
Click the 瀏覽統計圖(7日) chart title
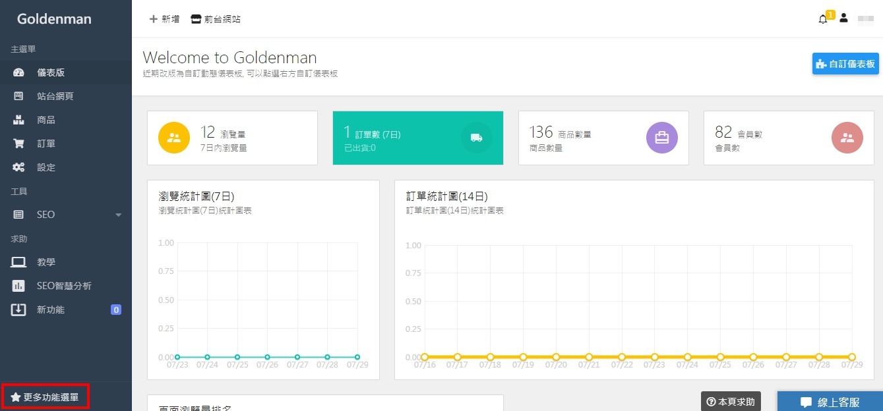point(197,196)
